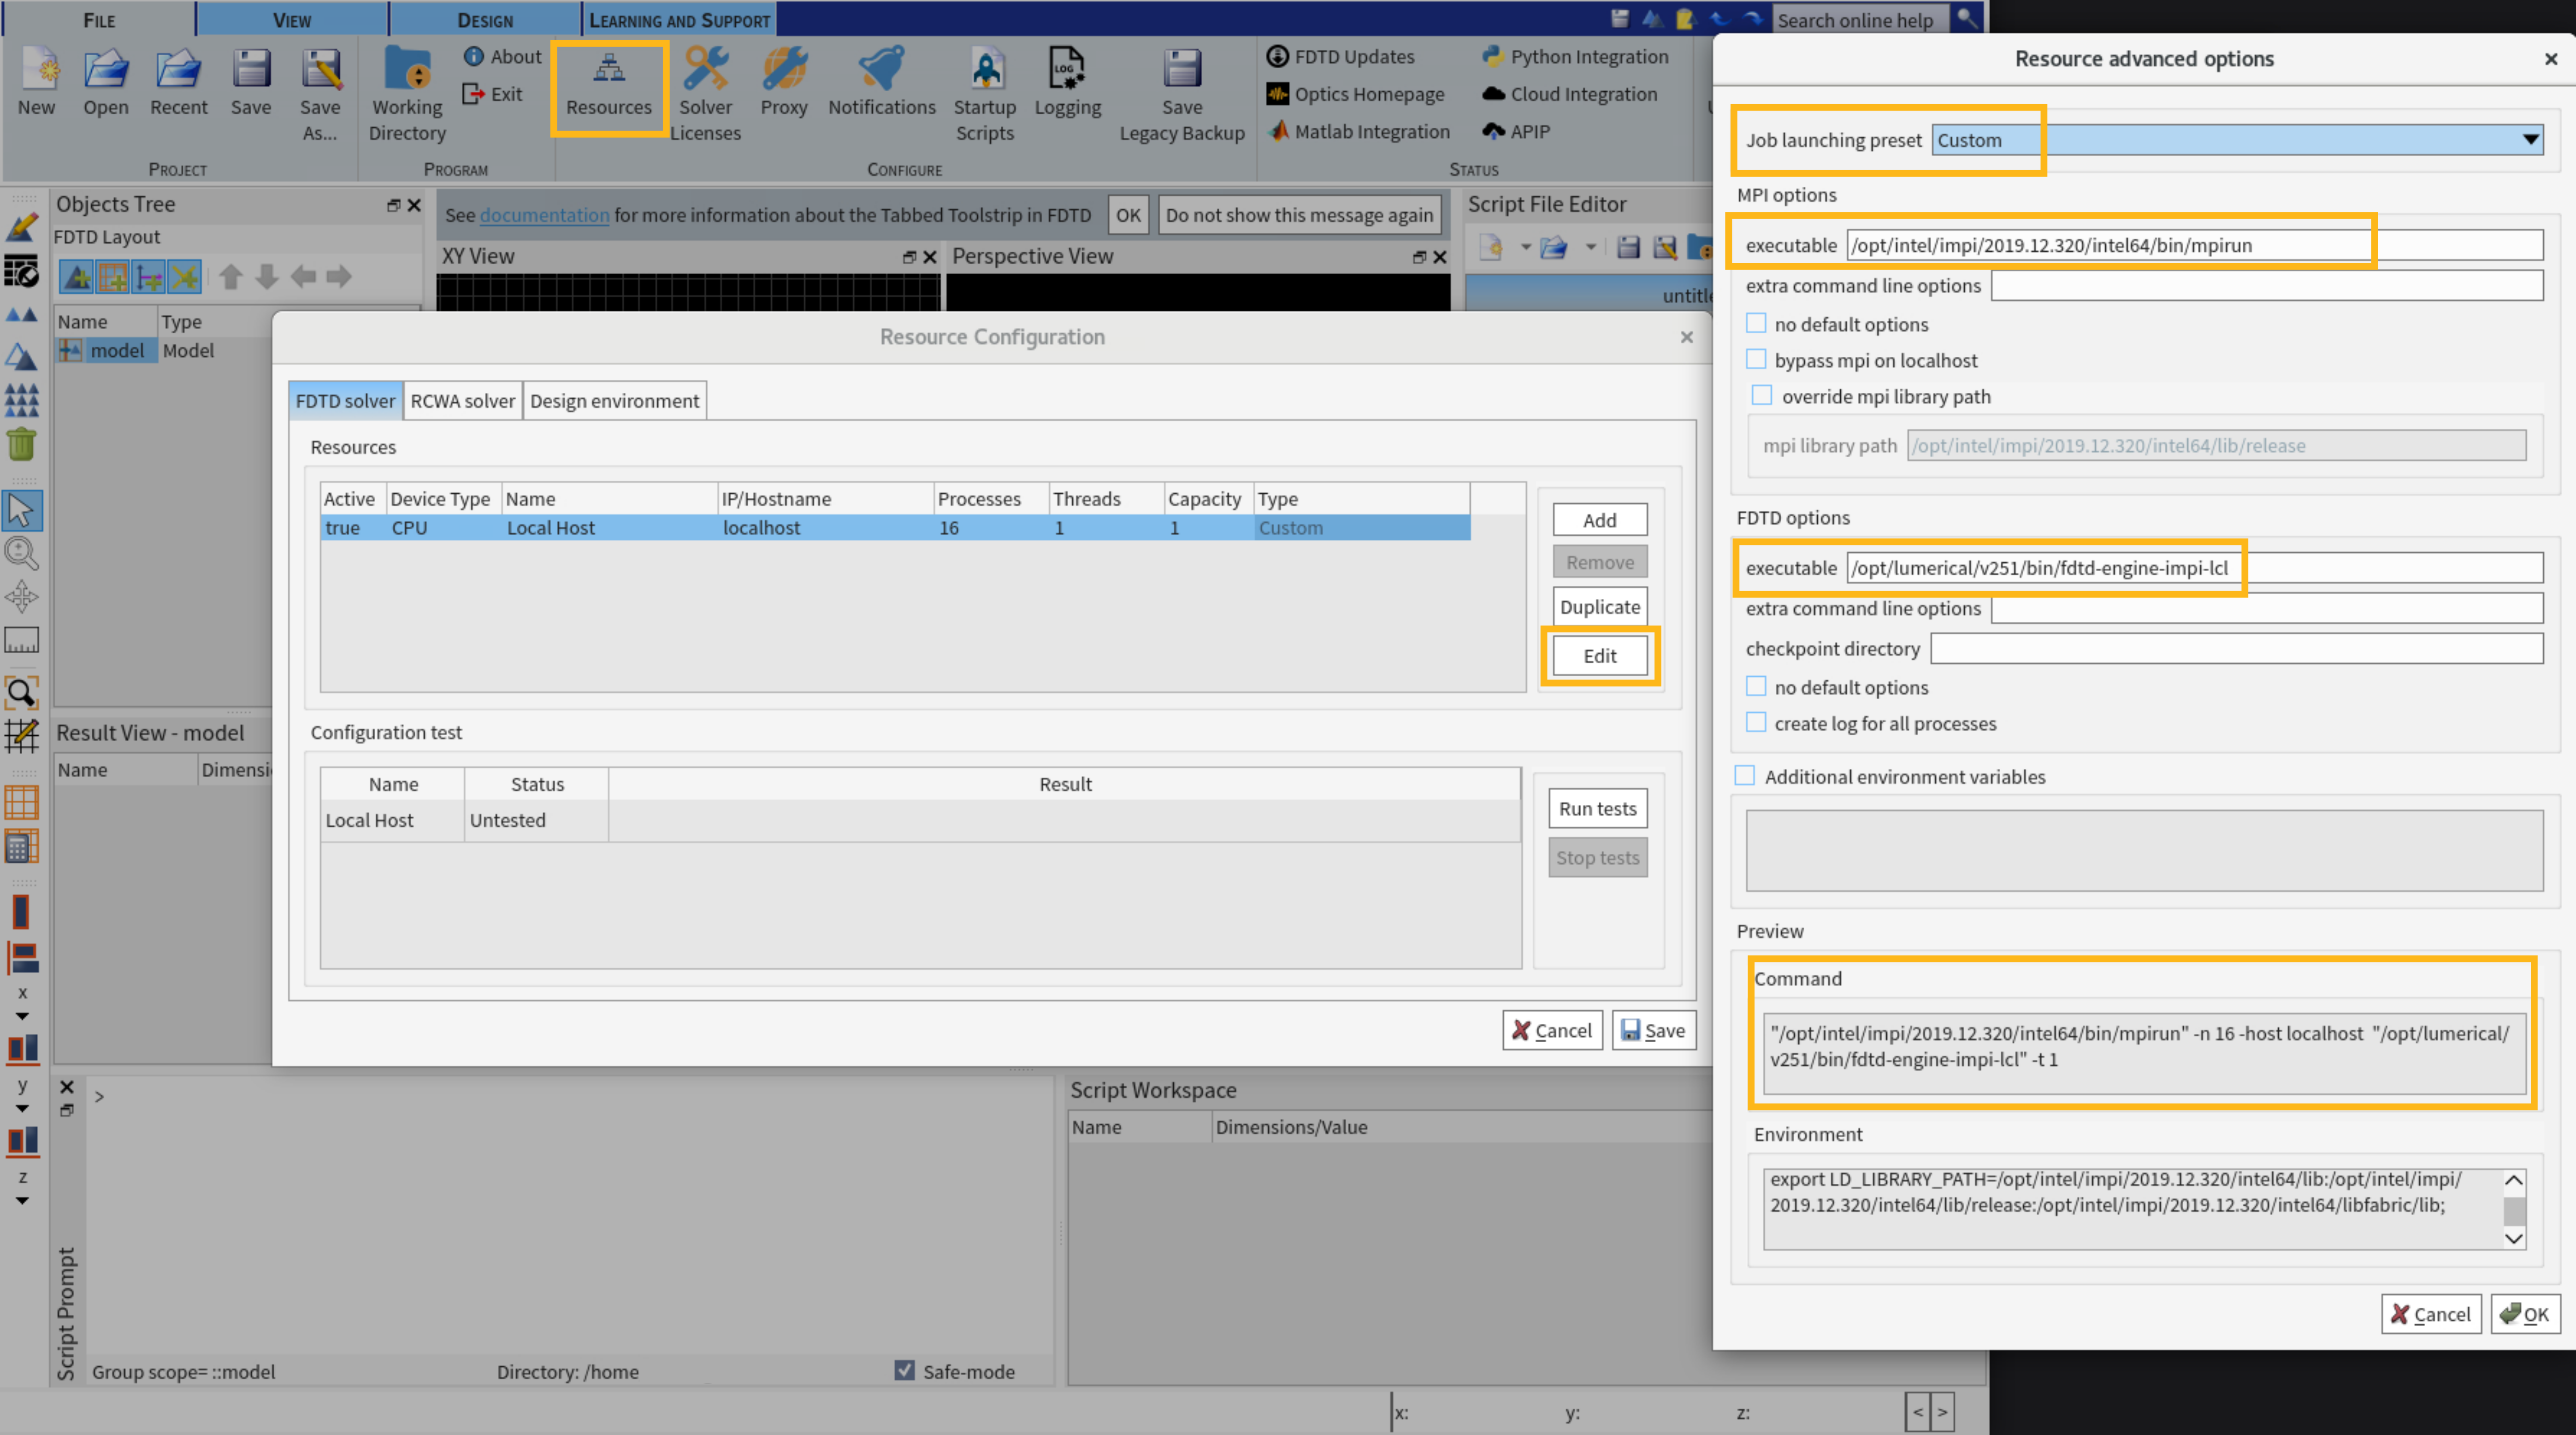Image resolution: width=2576 pixels, height=1435 pixels.
Task: Show recent files via Recent icon
Action: 178,81
